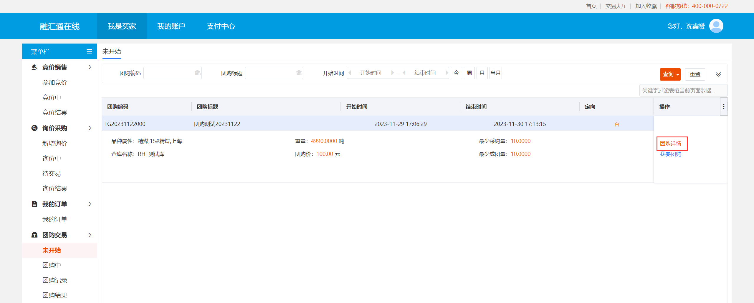
Task: Click the user avatar icon
Action: coord(716,26)
